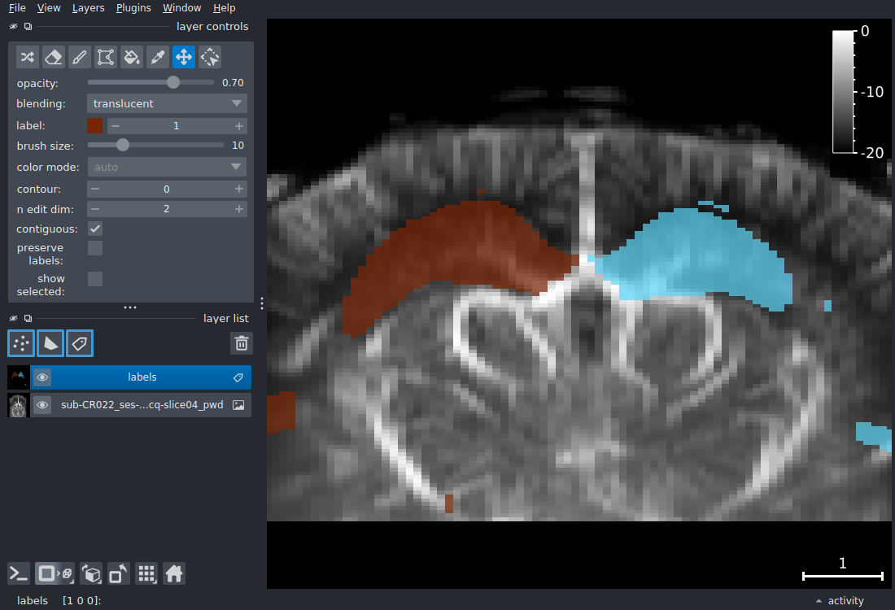Click the 'layer list' panel title

226,318
